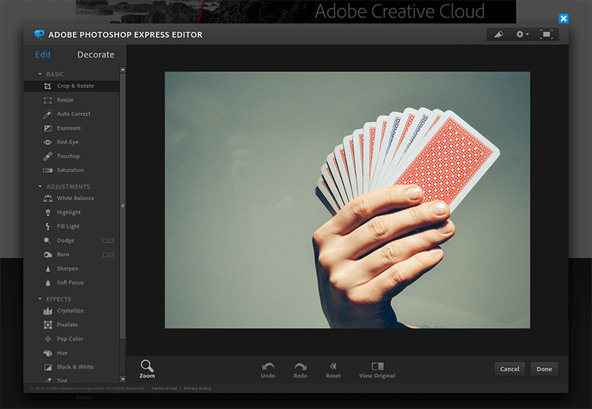Select the Red-Eye eye icon
Viewport: 592px width, 409px height.
(48, 142)
